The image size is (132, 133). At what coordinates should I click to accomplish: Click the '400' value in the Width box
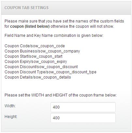pyautogui.click(x=56, y=107)
